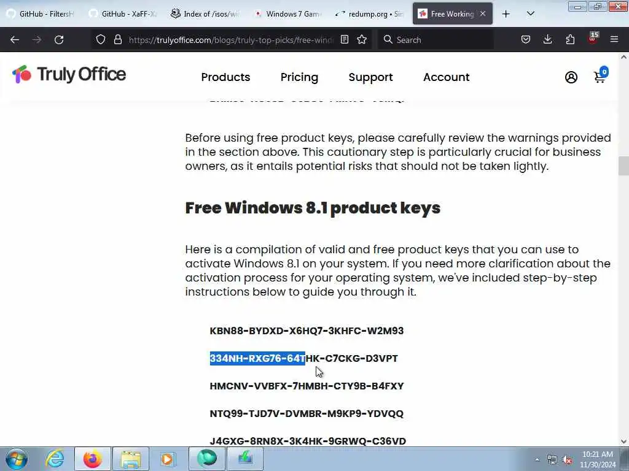Launch Internet Explorer from taskbar
The height and width of the screenshot is (471, 629).
click(54, 459)
